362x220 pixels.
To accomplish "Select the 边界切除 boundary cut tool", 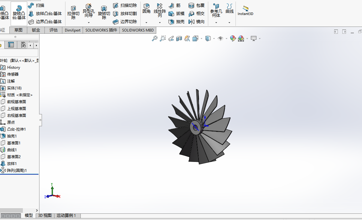I will [x=125, y=22].
